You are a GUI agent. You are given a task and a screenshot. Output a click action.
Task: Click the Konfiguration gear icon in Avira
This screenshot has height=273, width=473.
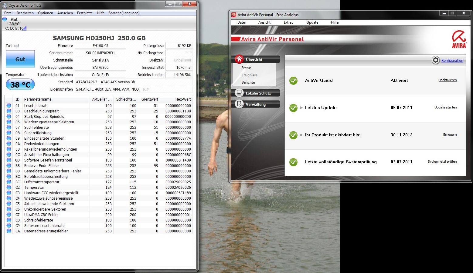tap(436, 60)
